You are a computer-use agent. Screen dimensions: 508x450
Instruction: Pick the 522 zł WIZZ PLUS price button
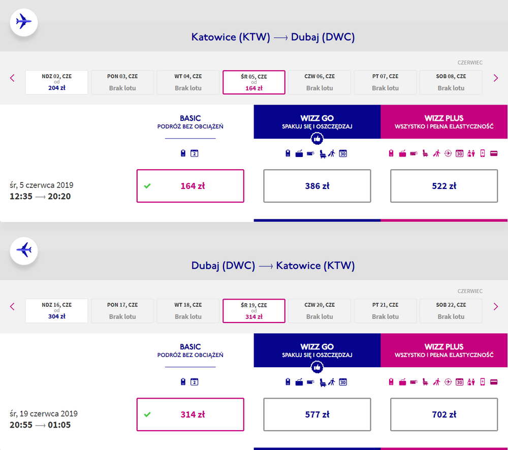[444, 186]
